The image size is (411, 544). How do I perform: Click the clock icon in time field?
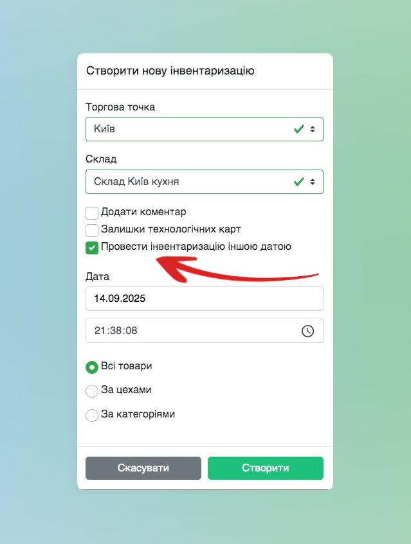pyautogui.click(x=307, y=331)
